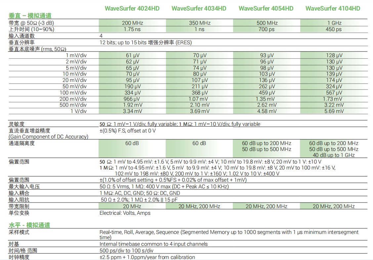Select the 3.34 mV noise value
Screen dimensions: 373x260
133,111
